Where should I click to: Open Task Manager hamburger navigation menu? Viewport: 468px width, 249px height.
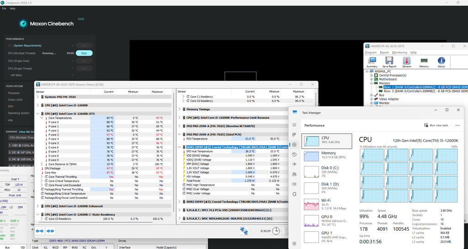pos(294,125)
